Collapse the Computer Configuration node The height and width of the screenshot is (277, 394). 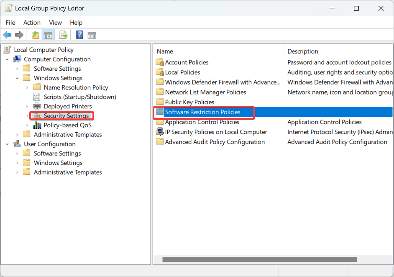[7, 59]
